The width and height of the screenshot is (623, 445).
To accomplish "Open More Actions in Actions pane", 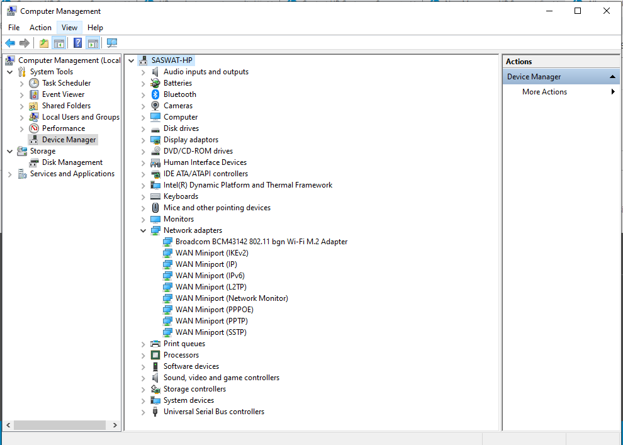I will click(x=544, y=92).
